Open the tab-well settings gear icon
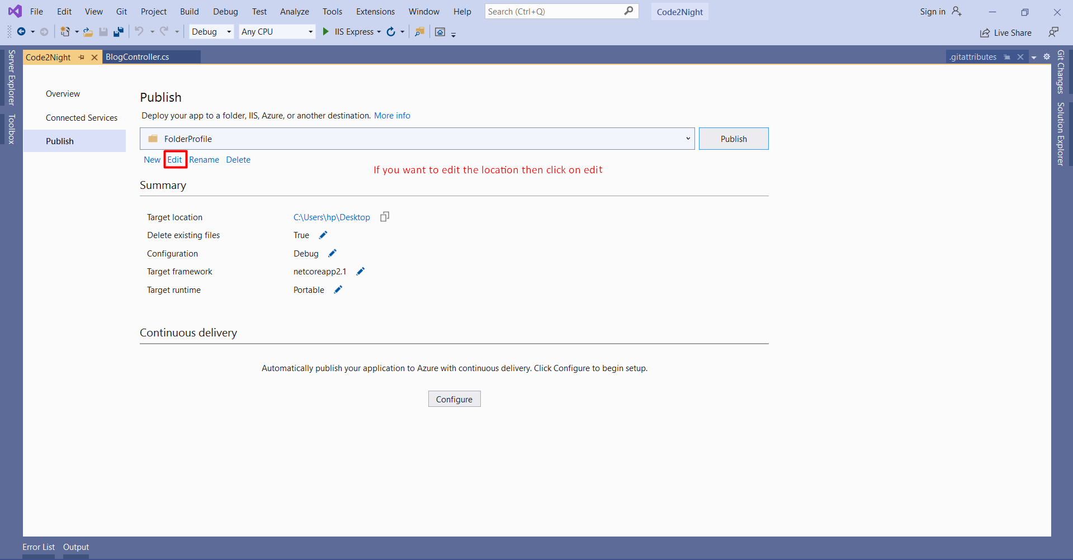Image resolution: width=1073 pixels, height=560 pixels. (x=1047, y=56)
